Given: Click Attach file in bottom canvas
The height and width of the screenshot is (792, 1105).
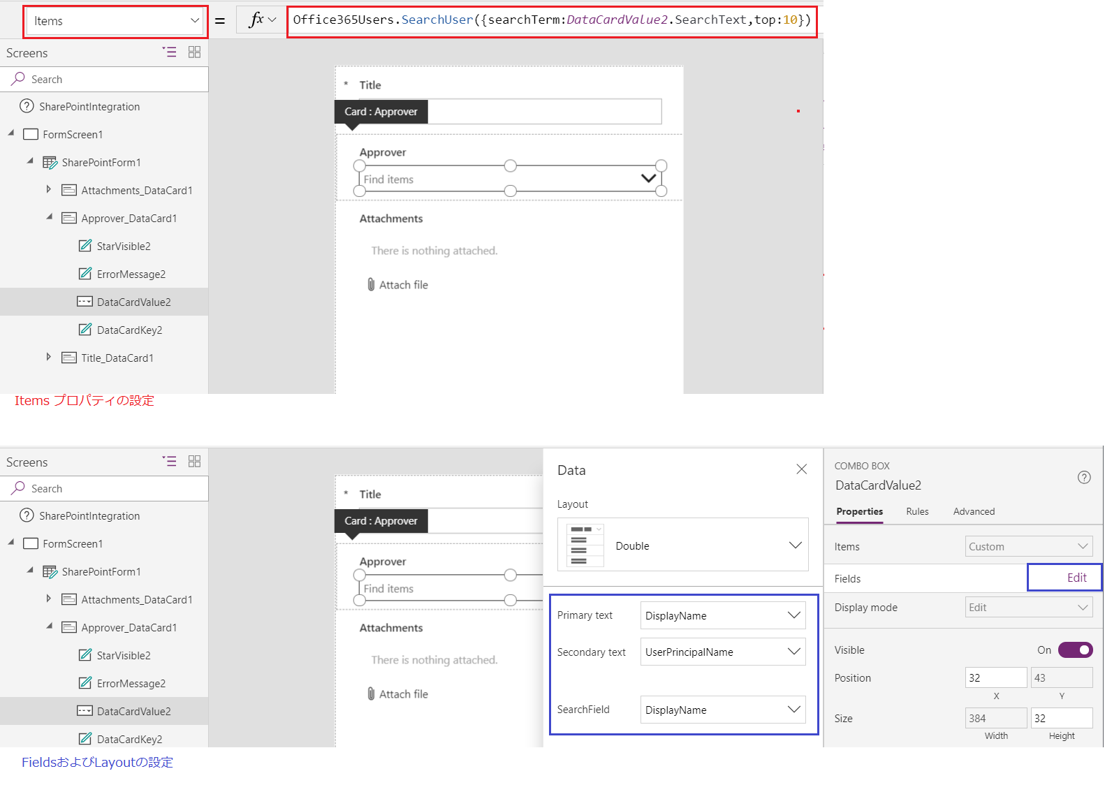Looking at the screenshot, I should 397,694.
